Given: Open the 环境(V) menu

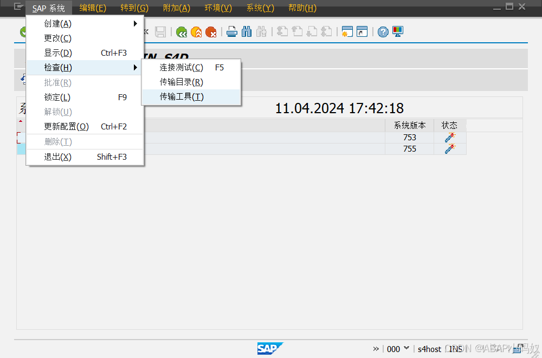Looking at the screenshot, I should point(218,8).
